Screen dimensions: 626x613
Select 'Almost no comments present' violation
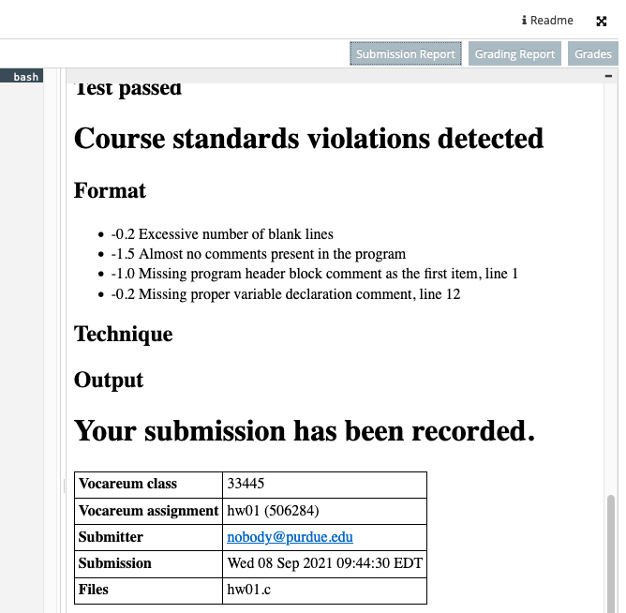[259, 254]
